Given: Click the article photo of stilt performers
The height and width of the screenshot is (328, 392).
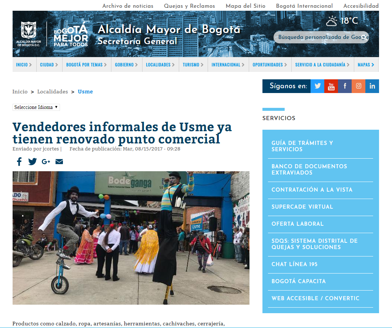Looking at the screenshot, I should pos(131,238).
